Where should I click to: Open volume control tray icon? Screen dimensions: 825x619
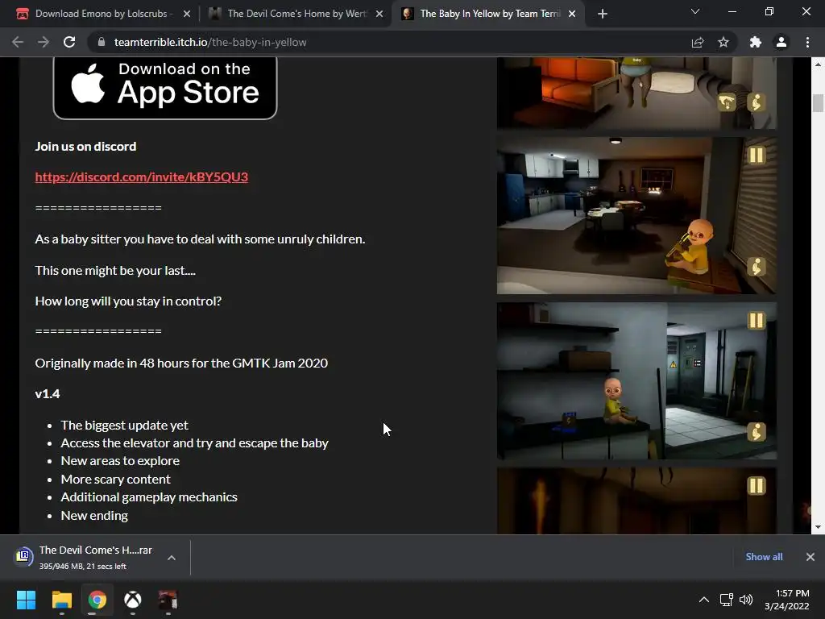pos(746,600)
